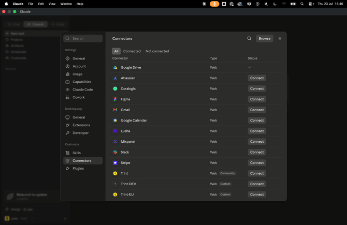Screen dimensions: 347x225
Task: Connect the Stripe connector
Action: click(257, 162)
